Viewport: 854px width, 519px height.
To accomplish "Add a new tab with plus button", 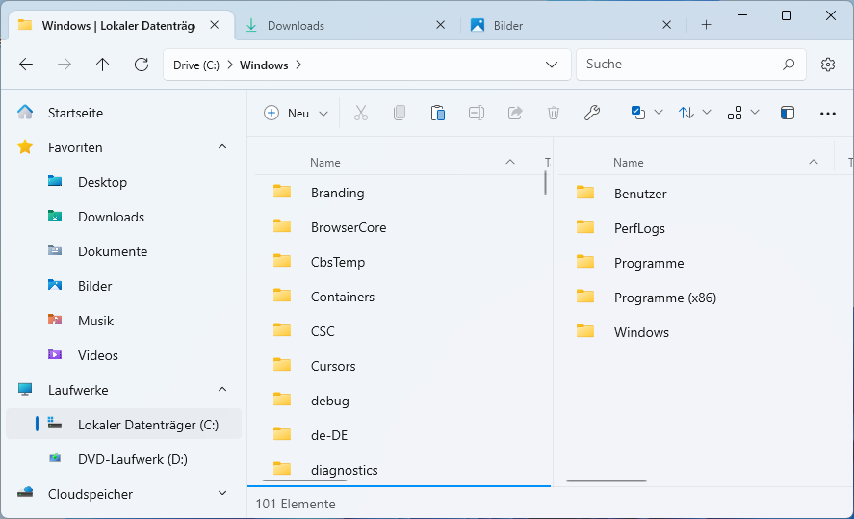I will click(706, 25).
